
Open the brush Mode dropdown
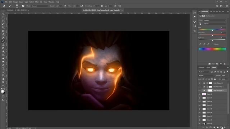pos(40,6)
